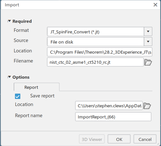Image resolution: width=161 pixels, height=146 pixels.
Task: Click the Filename input field
Action: click(x=95, y=62)
